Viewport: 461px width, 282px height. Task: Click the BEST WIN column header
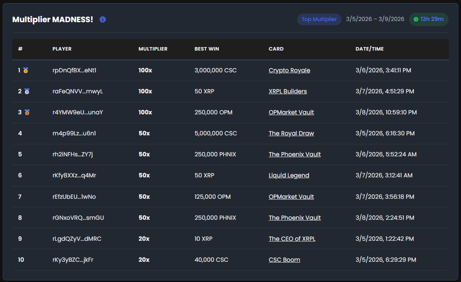tap(207, 49)
